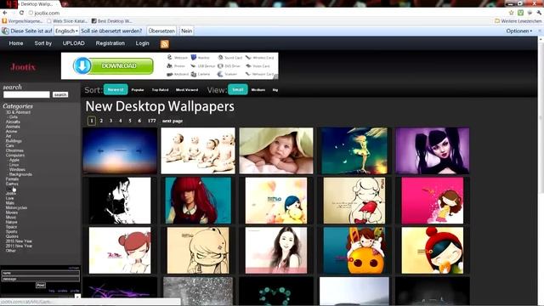Open the blue gradient wallpaper thumbnail
544x306 pixels.
pyautogui.click(x=120, y=150)
